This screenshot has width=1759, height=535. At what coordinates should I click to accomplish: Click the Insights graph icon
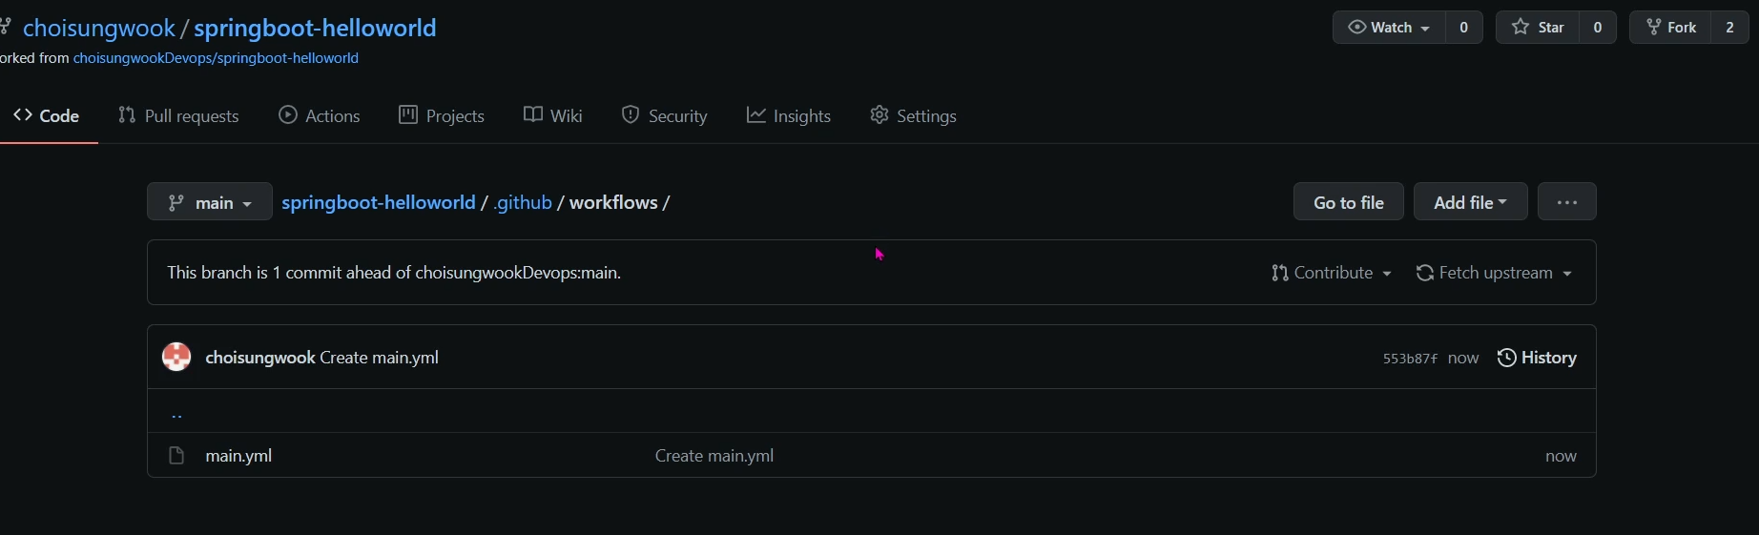coord(756,115)
